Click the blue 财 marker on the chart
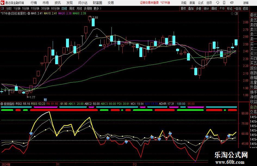The height and width of the screenshot is (166, 257). (x=45, y=99)
